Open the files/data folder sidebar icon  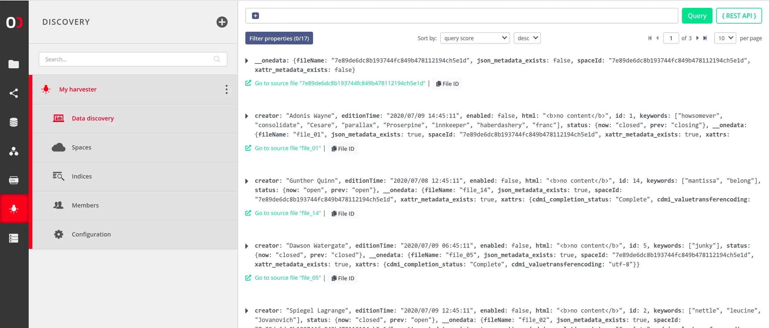[x=14, y=64]
